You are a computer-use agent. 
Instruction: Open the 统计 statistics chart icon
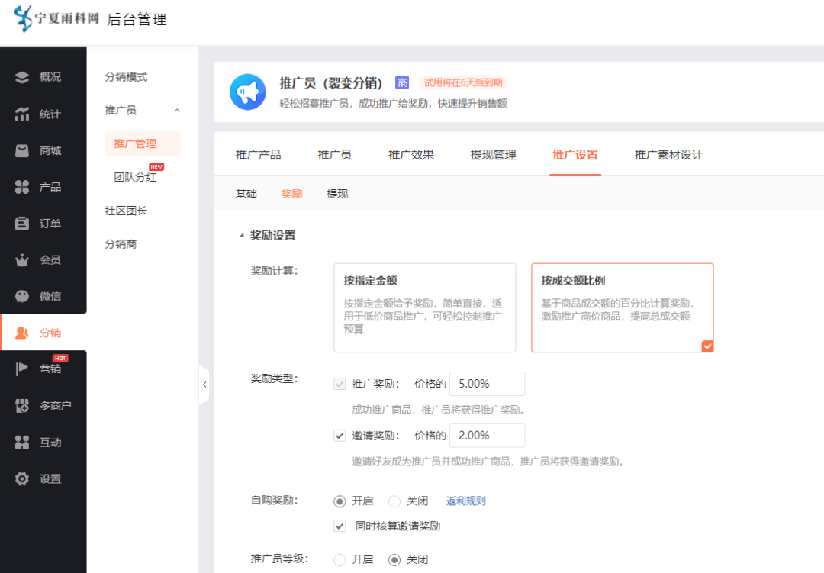tap(22, 114)
